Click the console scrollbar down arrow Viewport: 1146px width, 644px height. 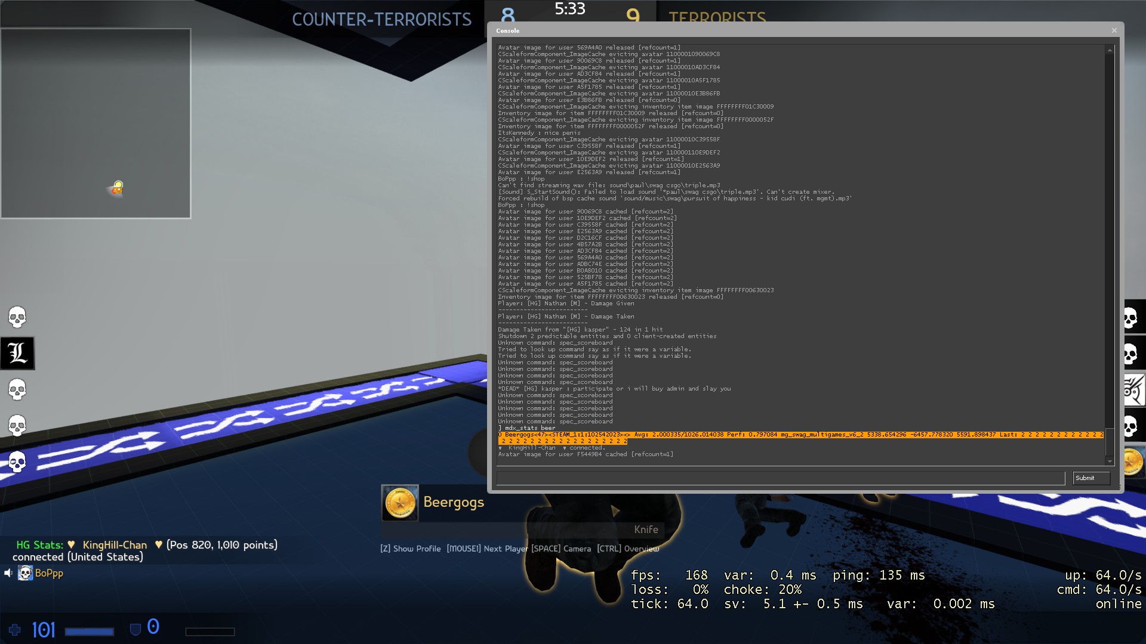click(1110, 461)
